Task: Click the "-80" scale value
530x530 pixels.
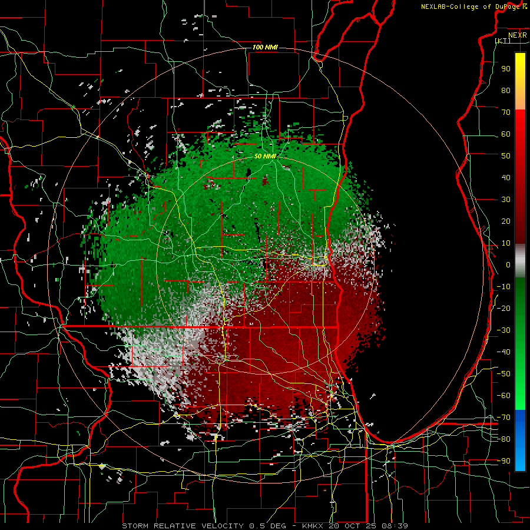Action: point(503,439)
